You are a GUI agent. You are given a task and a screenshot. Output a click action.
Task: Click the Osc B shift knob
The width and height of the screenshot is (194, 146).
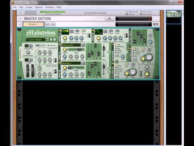65,74
